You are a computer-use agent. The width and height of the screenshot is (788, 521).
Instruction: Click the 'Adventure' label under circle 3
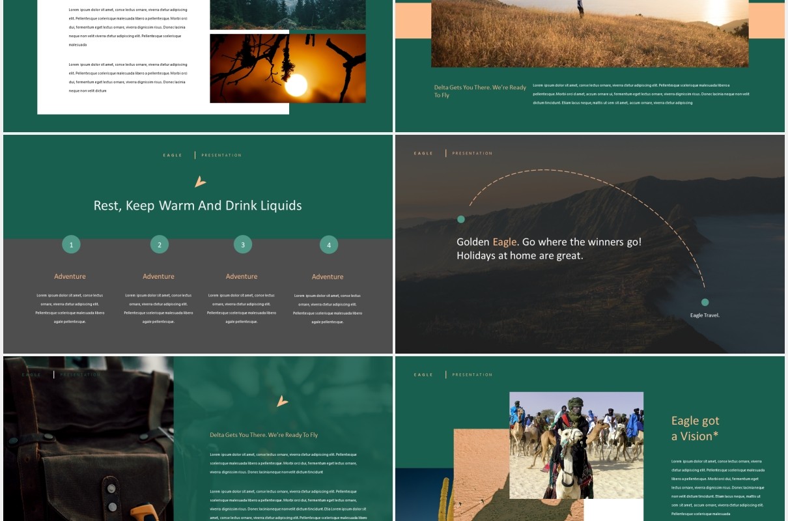(x=242, y=276)
